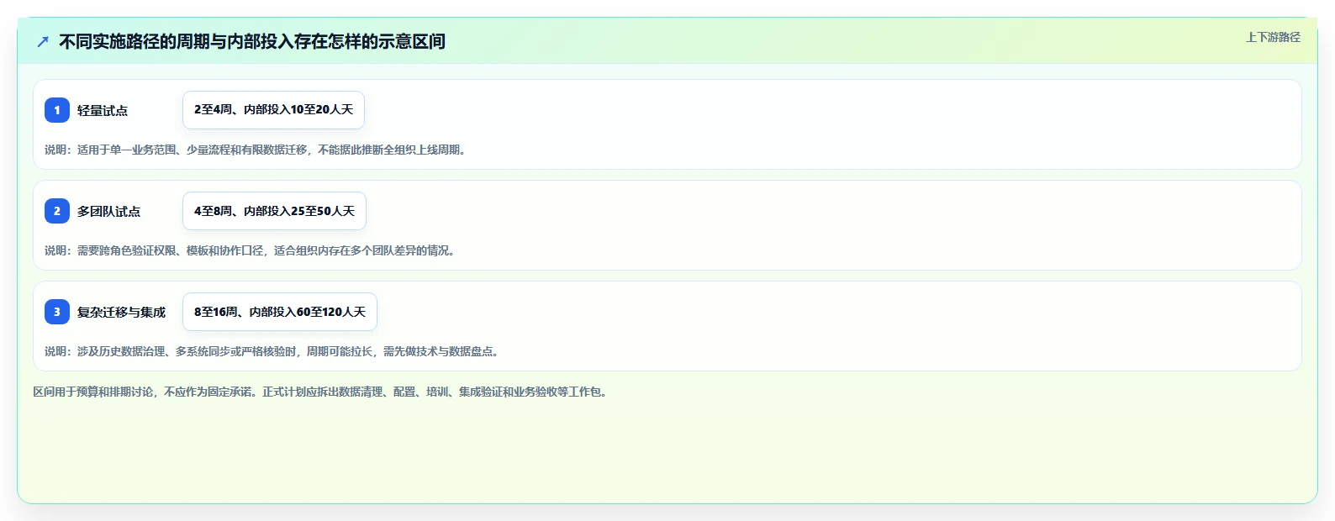Click the 多团队试点 label
Viewport: 1335px width, 521px height.
pos(109,211)
